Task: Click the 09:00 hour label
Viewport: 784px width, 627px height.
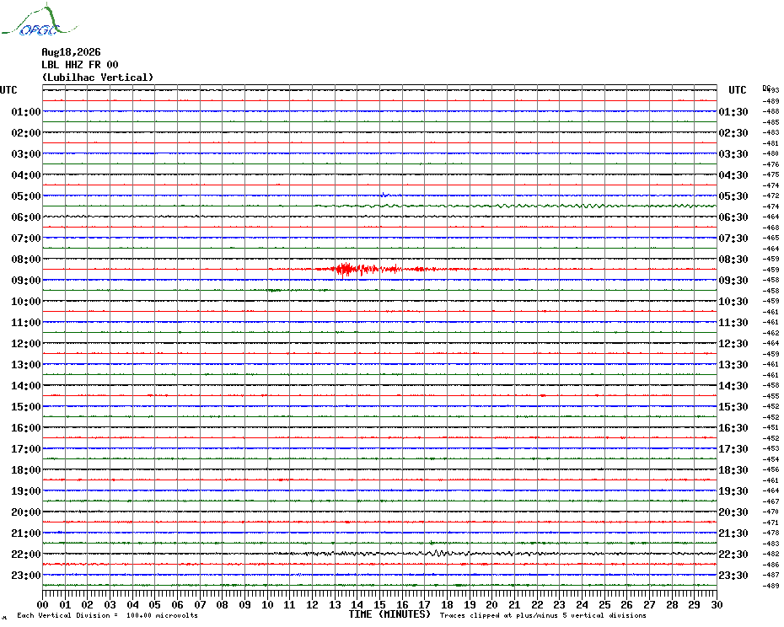Action: click(26, 280)
